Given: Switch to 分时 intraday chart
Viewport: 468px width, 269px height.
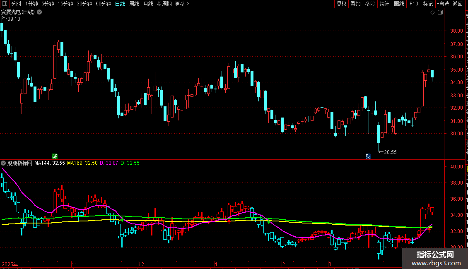Looking at the screenshot, I should coord(17,4).
